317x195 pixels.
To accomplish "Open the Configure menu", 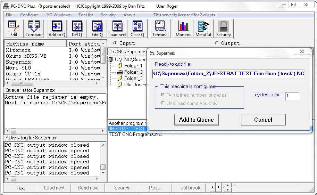I will [29, 15].
